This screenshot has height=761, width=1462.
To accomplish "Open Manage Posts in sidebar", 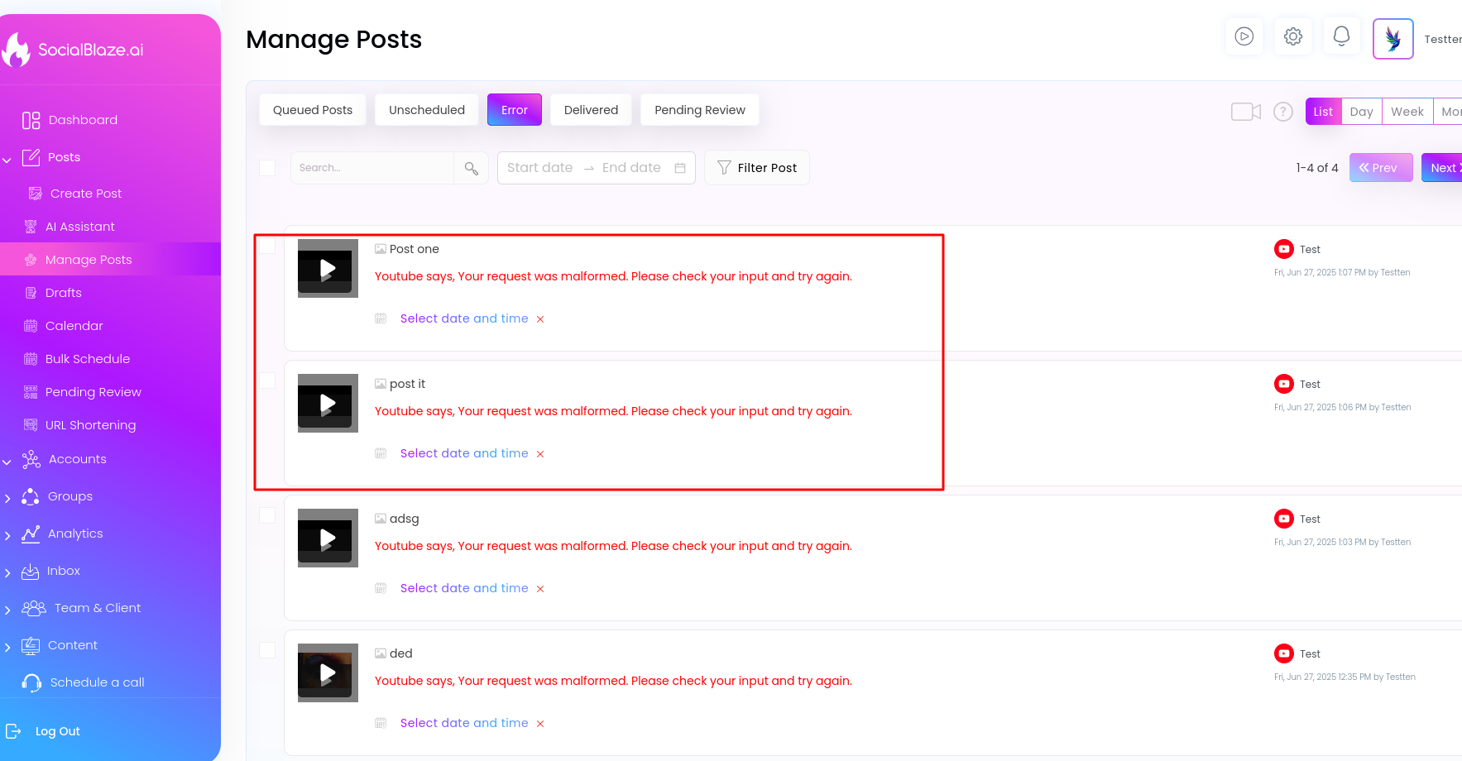I will point(110,259).
